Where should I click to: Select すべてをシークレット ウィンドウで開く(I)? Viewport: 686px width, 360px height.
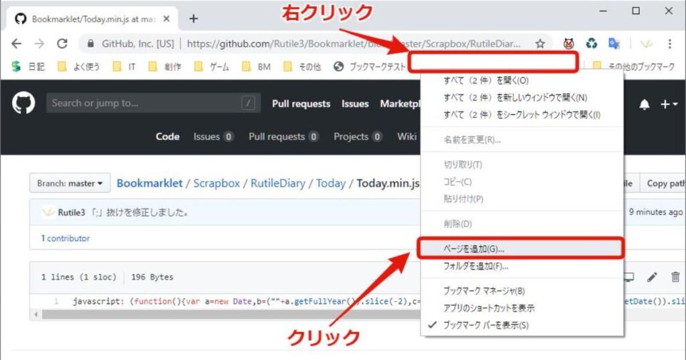pos(522,115)
